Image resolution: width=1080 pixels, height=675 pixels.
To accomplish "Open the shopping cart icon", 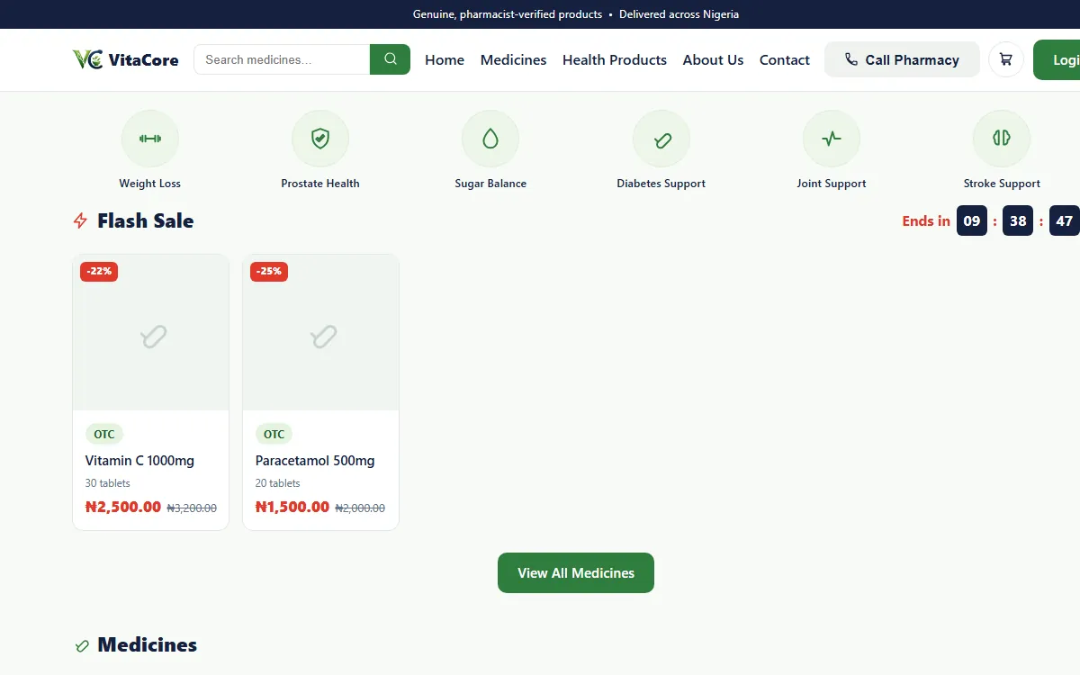I will tap(1005, 59).
